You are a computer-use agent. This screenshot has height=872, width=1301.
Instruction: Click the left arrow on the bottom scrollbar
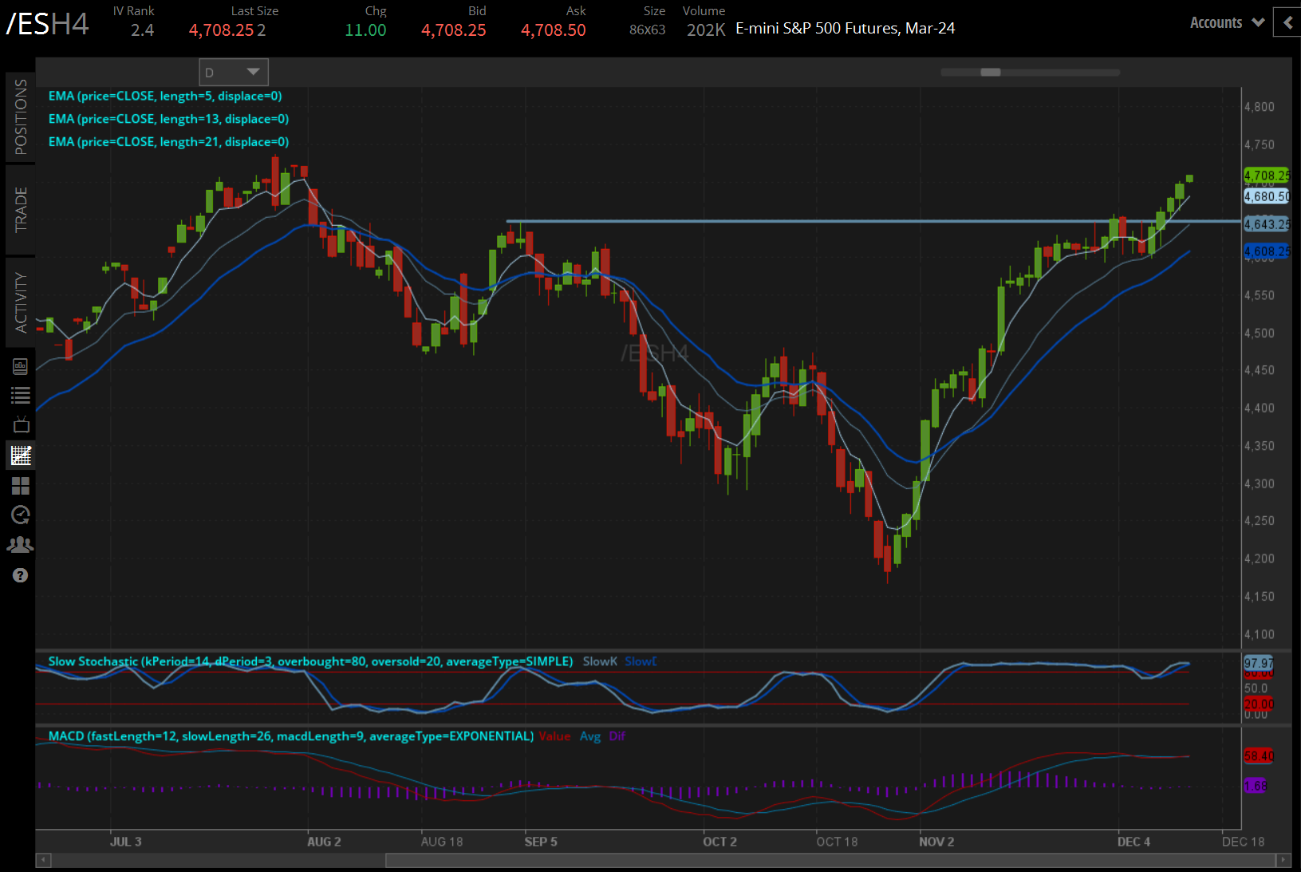point(44,860)
